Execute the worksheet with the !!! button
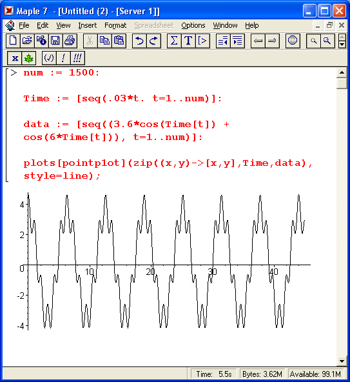Viewport: 350px width, 382px height. click(77, 58)
